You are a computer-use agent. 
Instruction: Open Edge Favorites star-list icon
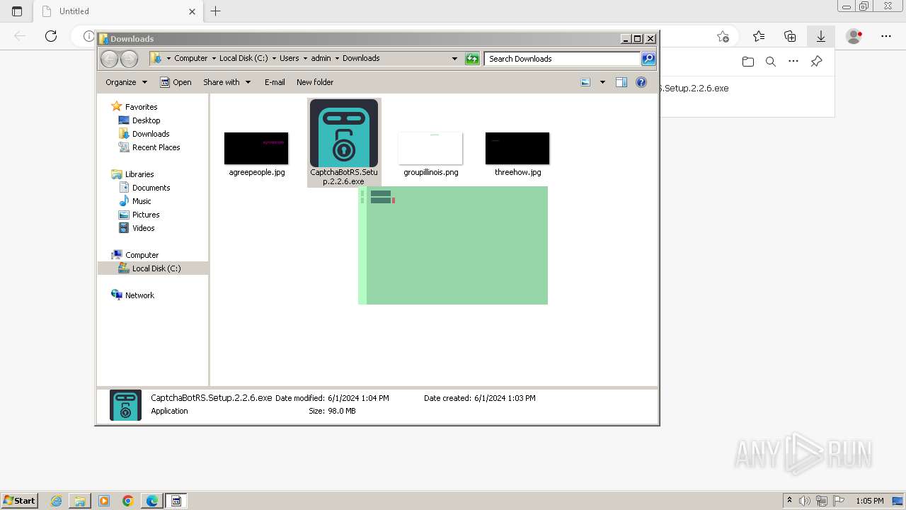[x=759, y=36]
